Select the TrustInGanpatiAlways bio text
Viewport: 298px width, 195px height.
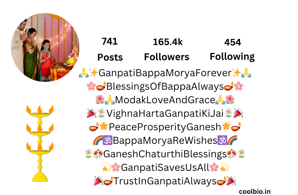165,181
